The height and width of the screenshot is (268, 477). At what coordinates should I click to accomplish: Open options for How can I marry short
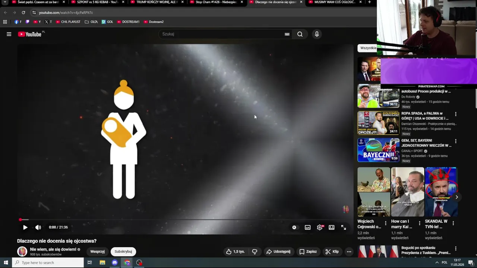pos(420,223)
